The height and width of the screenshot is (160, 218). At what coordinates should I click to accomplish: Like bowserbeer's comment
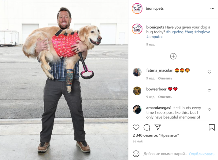[x=209, y=90]
